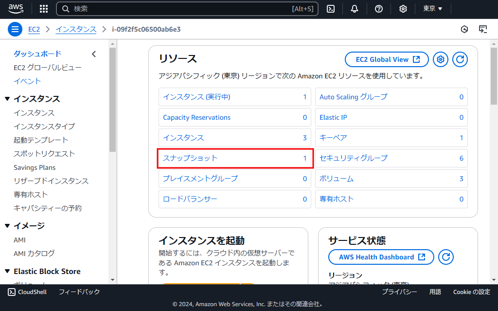This screenshot has height=311, width=498.
Task: Open the services grid menu icon
Action: pos(44,9)
